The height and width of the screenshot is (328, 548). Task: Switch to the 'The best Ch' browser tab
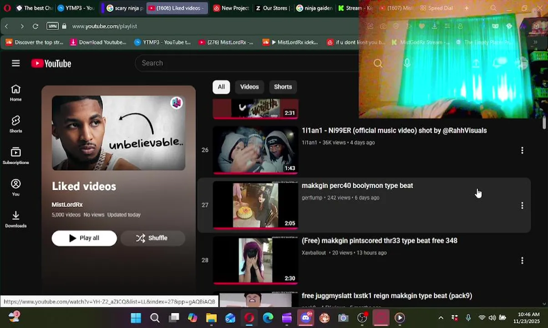(x=34, y=8)
